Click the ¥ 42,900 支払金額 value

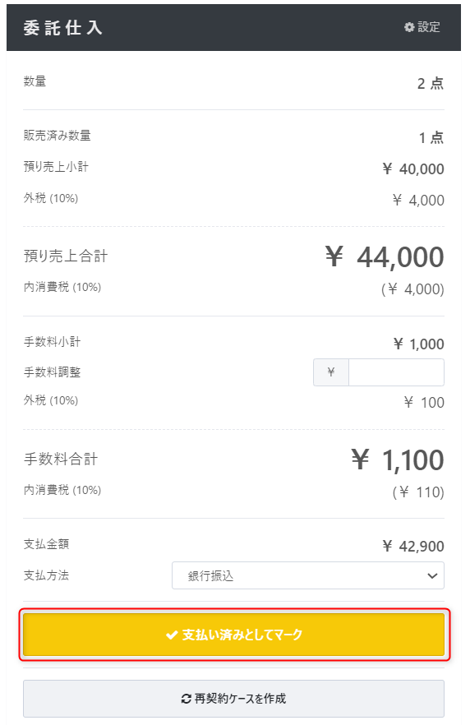(413, 546)
